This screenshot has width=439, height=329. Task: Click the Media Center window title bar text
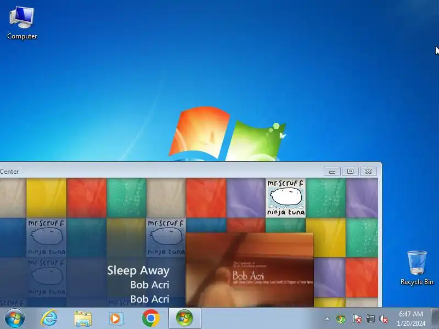pos(9,172)
